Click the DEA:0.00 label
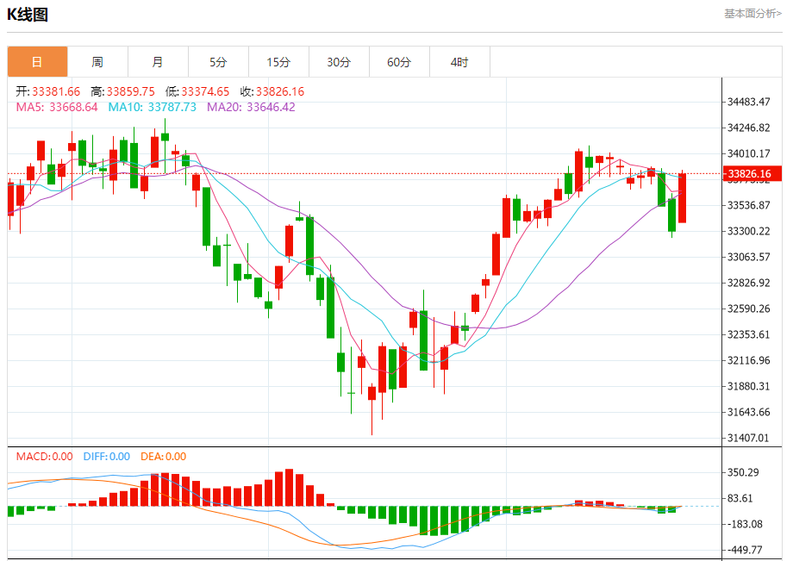793x561 pixels. tap(164, 457)
